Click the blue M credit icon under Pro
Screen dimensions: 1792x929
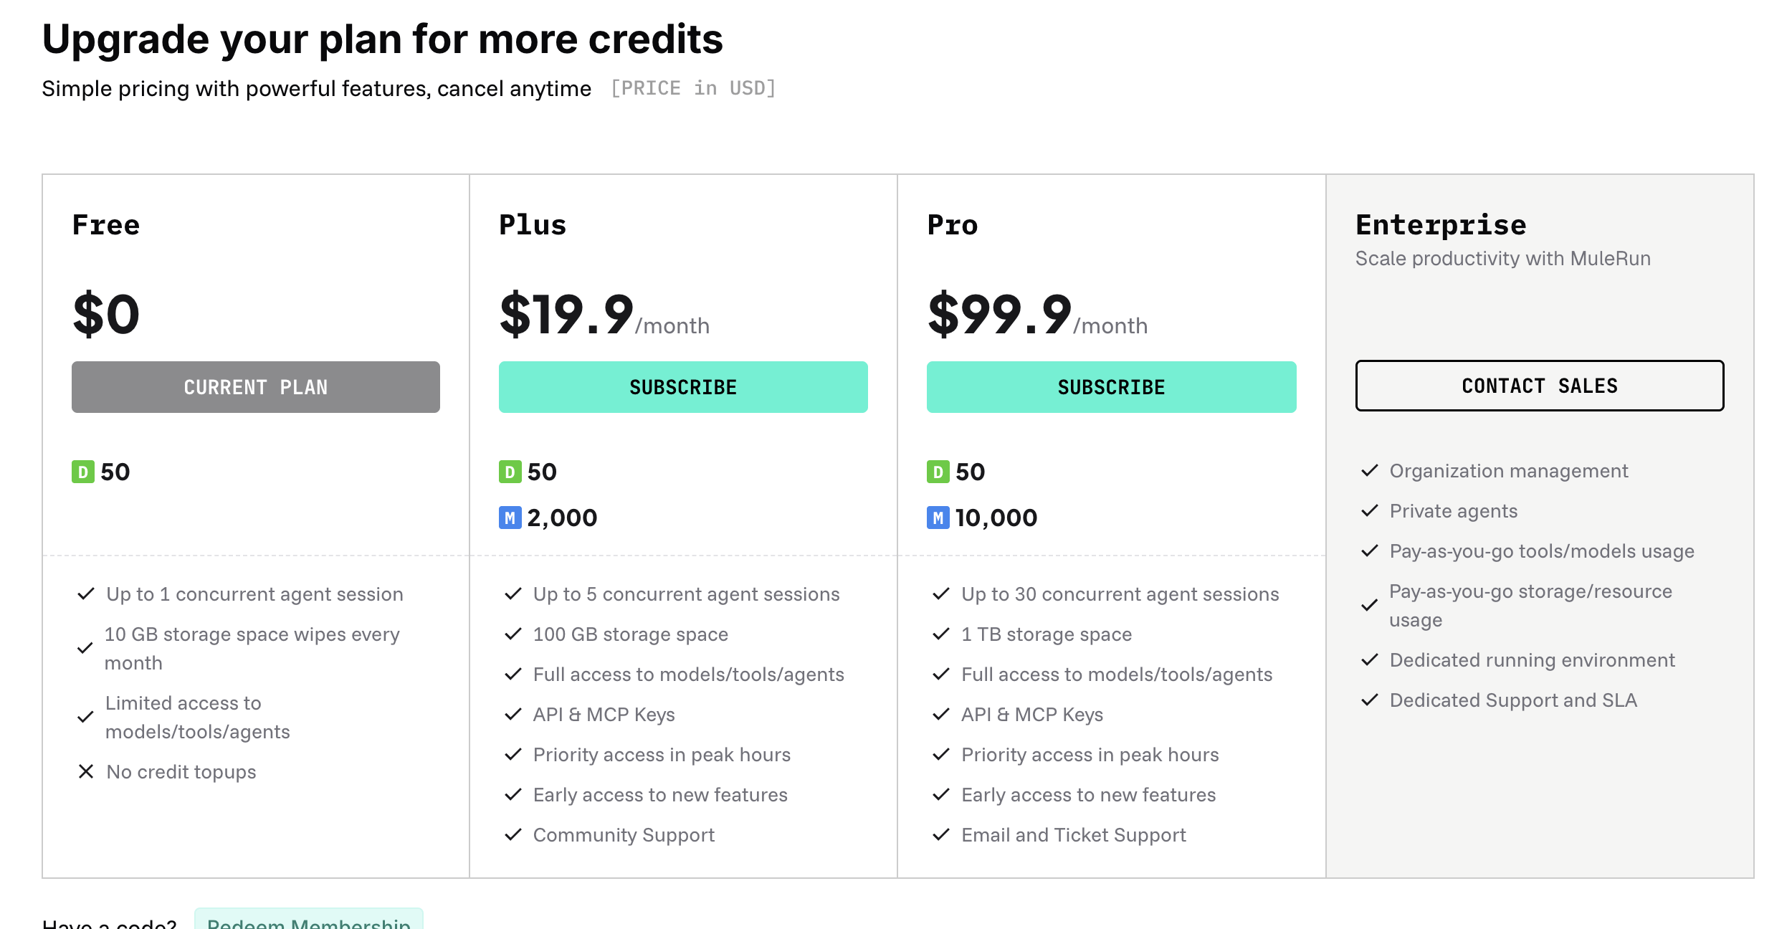click(x=938, y=518)
